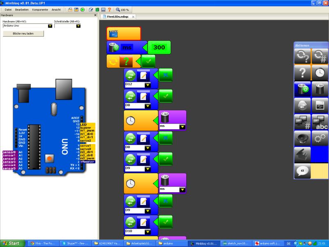This screenshot has height=247, width=329.
Task: Open the Skype taskbar button
Action: [76, 243]
